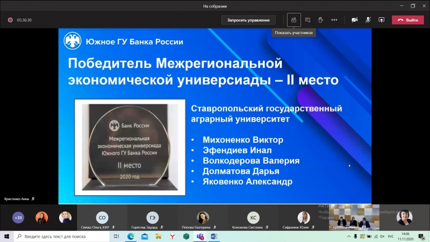Image resolution: width=430 pixels, height=242 pixels.
Task: Unmute the microphone
Action: 368,20
